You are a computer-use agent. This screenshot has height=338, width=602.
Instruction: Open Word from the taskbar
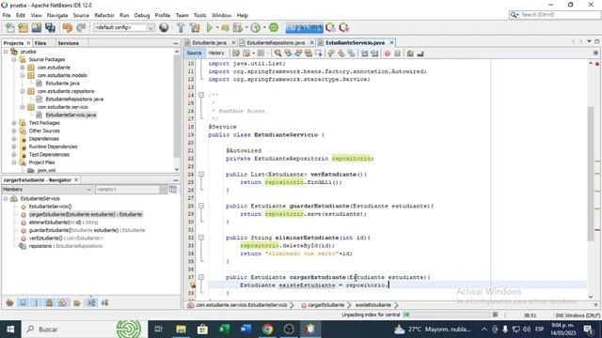[x=246, y=329]
